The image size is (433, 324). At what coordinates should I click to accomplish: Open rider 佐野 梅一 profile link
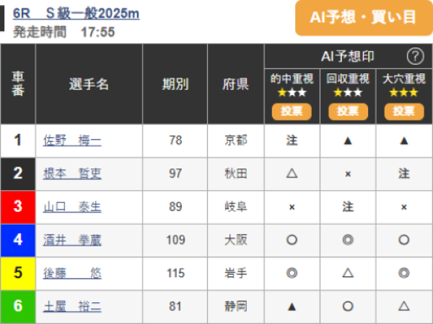click(72, 141)
